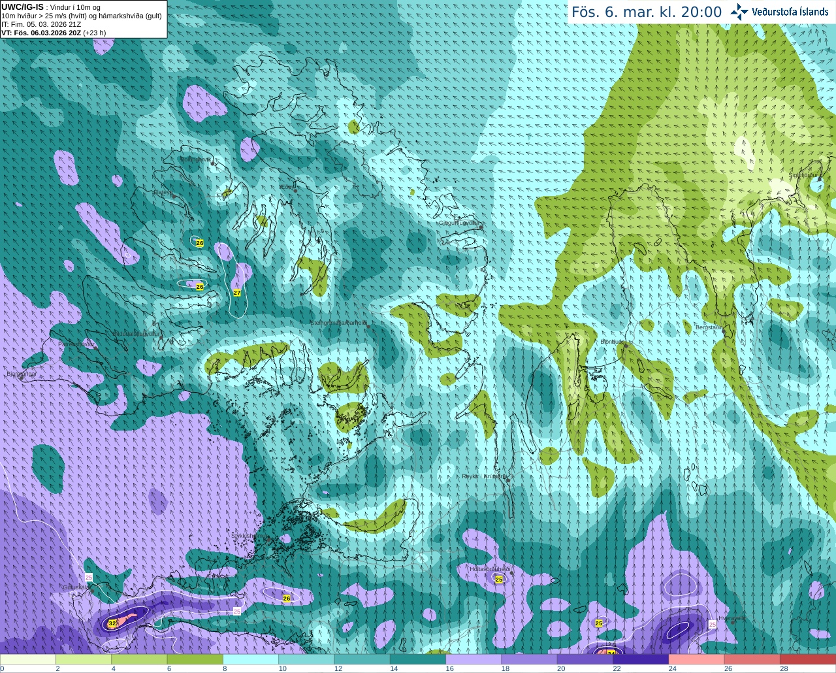Click the 4–6 m/s green legend swatch
Screen dimensions: 836x673
[x=140, y=659]
